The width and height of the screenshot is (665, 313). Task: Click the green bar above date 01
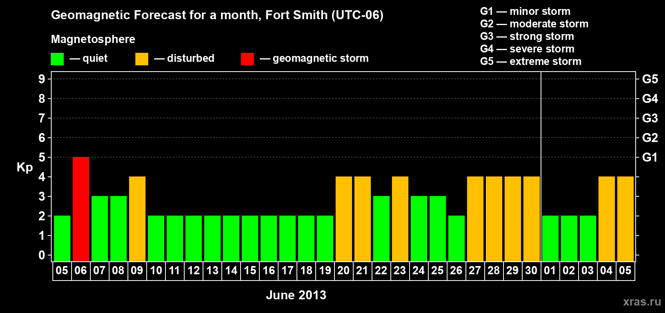[550, 238]
